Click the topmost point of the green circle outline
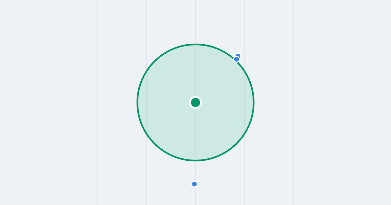Screen dimensions: 391x205 click(195, 44)
